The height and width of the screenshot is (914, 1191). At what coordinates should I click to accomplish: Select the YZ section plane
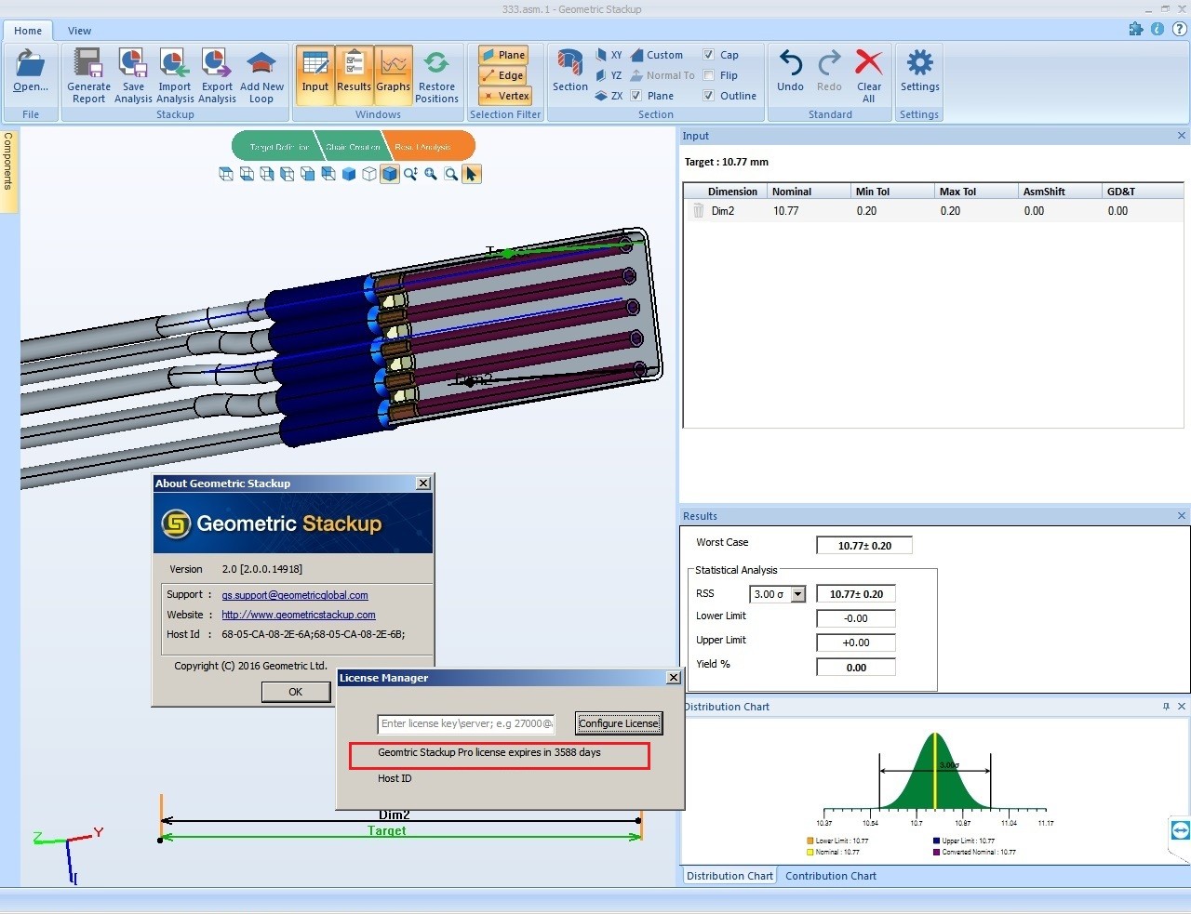point(609,75)
